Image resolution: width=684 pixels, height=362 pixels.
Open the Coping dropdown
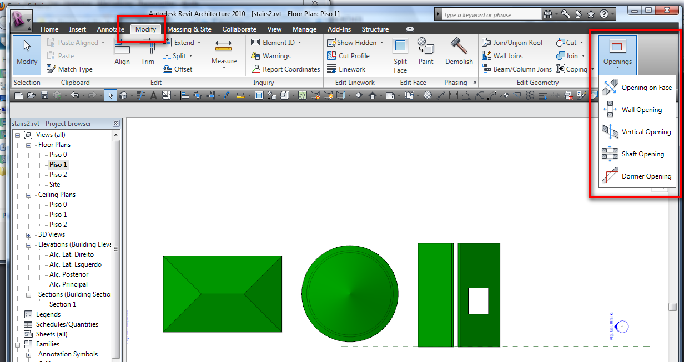592,69
